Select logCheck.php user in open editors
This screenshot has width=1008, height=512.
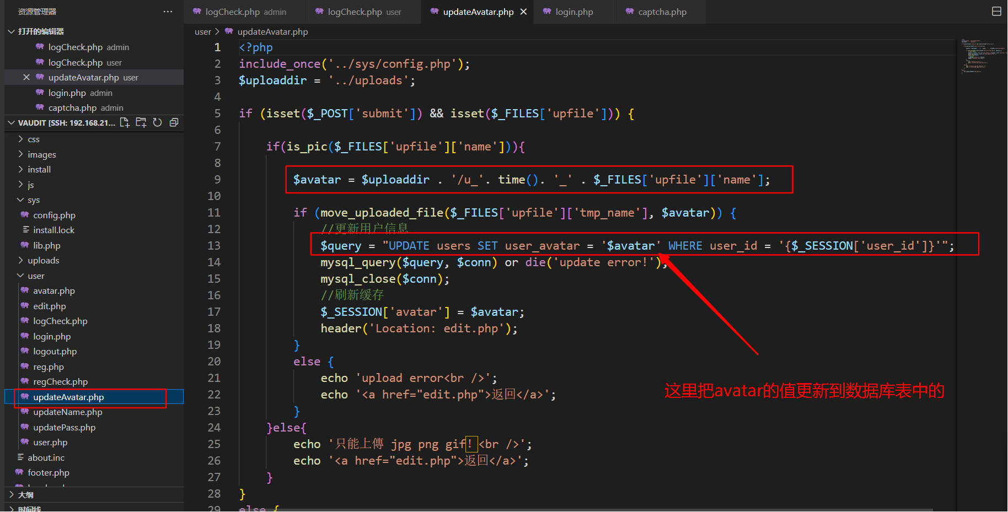point(94,62)
